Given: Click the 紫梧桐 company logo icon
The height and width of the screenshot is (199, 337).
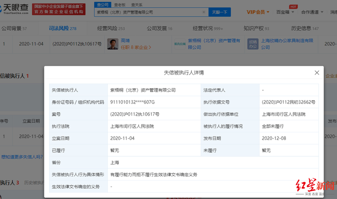Looking at the screenshot, I should pyautogui.click(x=180, y=44).
